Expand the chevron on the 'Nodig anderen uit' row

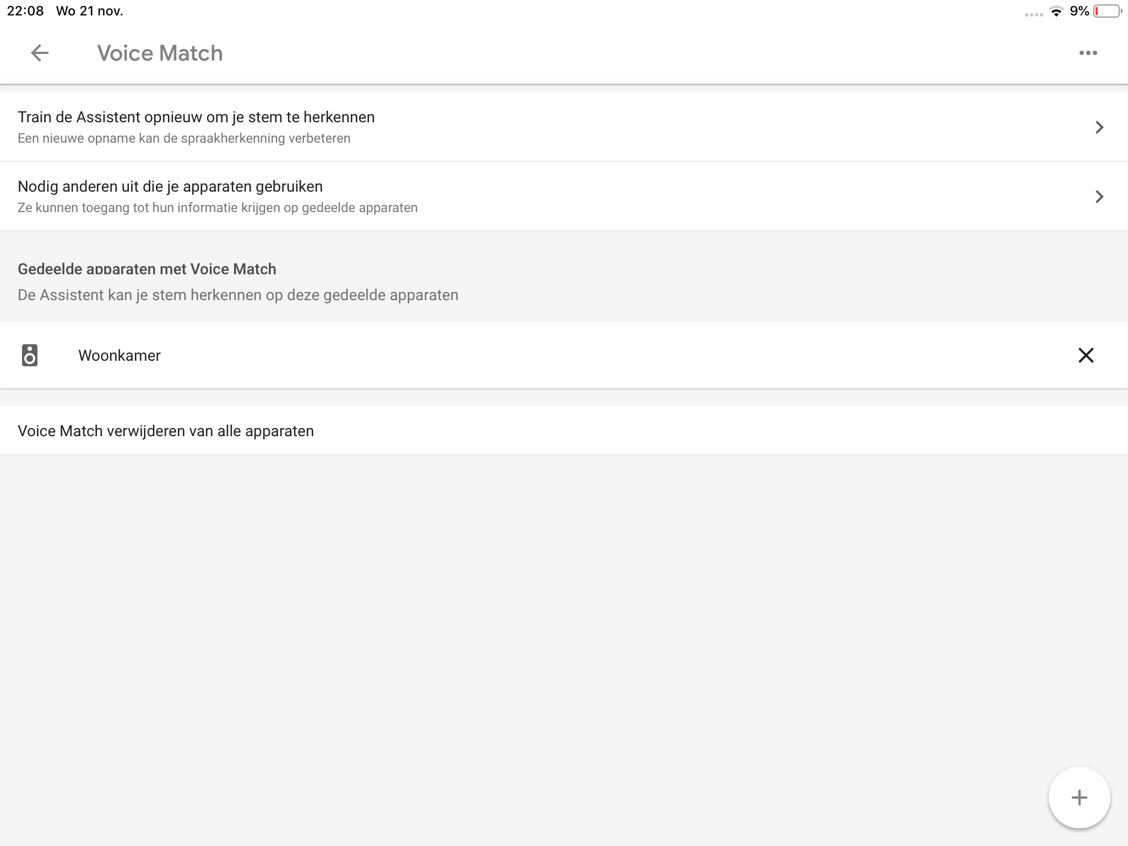pos(1099,197)
